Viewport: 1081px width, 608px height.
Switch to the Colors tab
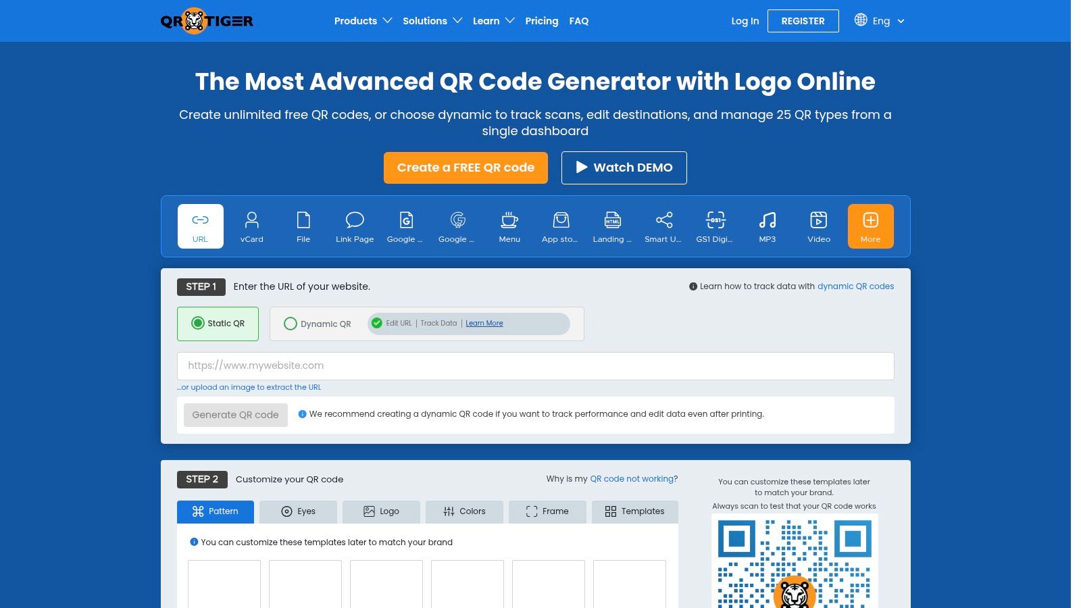tap(464, 511)
